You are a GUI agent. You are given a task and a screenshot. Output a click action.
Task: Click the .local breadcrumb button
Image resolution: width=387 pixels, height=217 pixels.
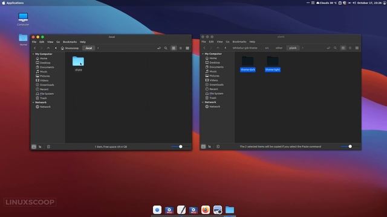coord(89,48)
